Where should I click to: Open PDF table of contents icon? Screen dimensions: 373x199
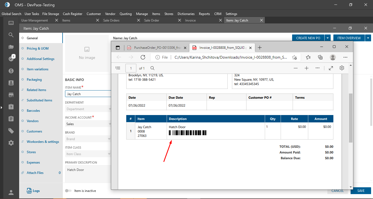tap(118, 68)
